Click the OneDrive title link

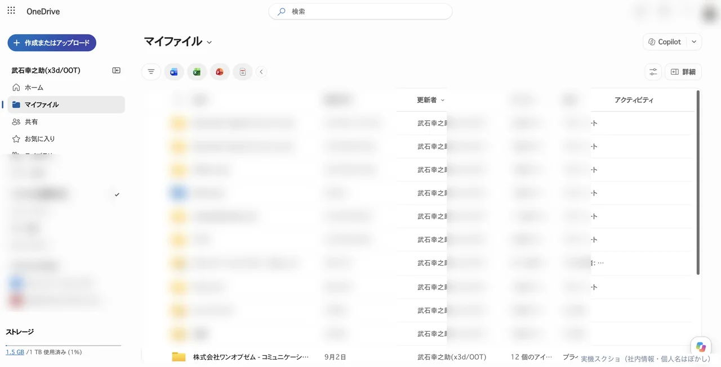point(43,11)
